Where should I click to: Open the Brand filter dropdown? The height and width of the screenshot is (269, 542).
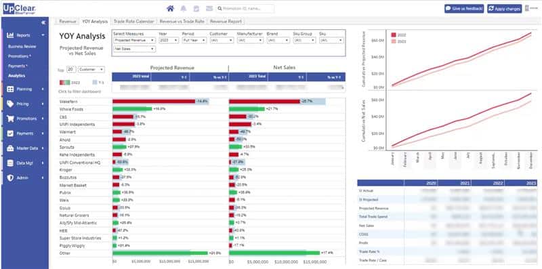[x=278, y=40]
